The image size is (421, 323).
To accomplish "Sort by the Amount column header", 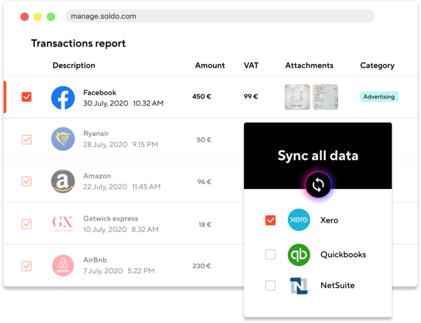I will click(210, 65).
